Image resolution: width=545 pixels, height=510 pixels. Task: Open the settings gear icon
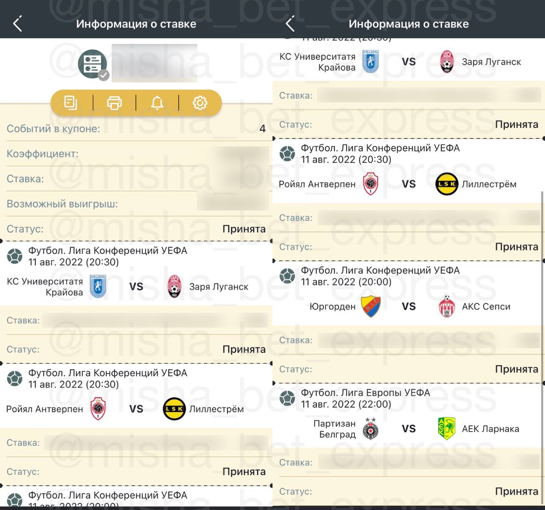[x=200, y=103]
